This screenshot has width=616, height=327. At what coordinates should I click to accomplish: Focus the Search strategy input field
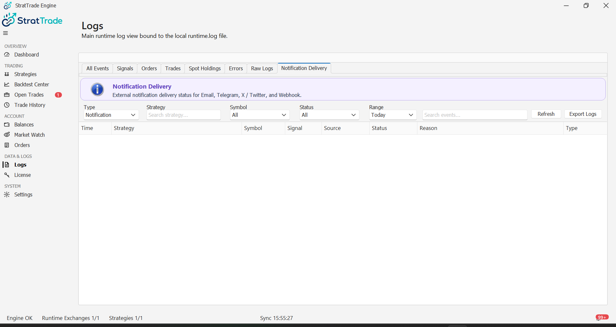pyautogui.click(x=184, y=115)
